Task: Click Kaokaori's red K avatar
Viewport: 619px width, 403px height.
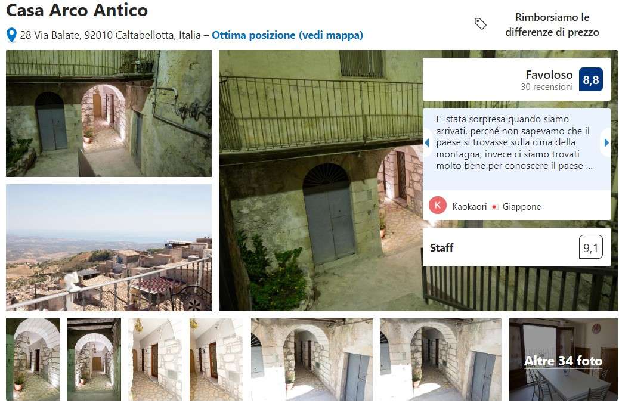Action: tap(437, 205)
